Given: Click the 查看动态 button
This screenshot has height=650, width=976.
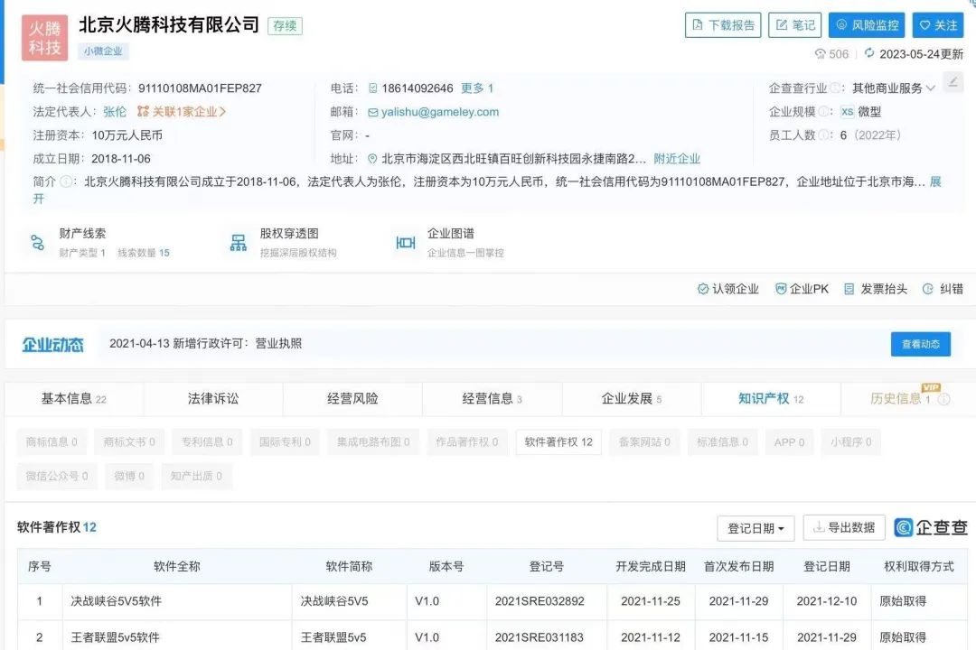Looking at the screenshot, I should pos(920,344).
